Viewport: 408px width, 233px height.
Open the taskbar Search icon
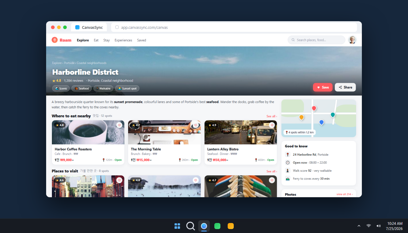[x=191, y=226]
